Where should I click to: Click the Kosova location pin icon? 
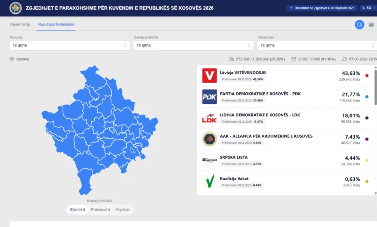(x=12, y=59)
